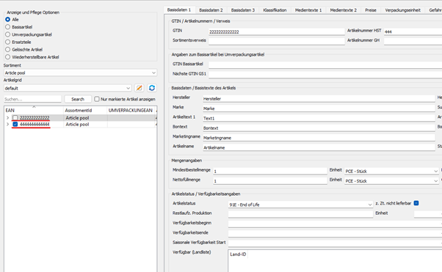Expand the row for EAN 4444444444444
Viewport: 442px width, 272px height.
[7, 124]
